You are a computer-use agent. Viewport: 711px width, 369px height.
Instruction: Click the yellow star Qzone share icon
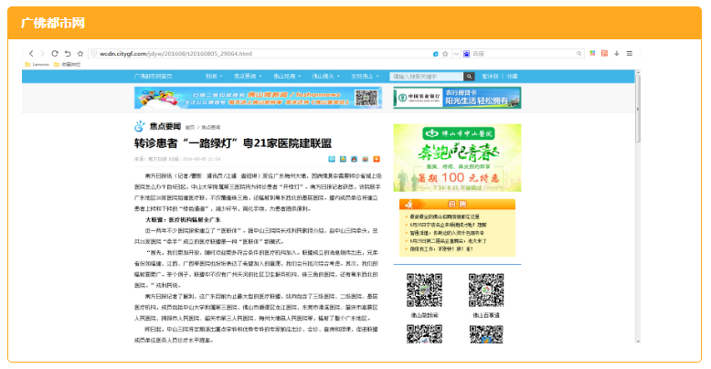click(343, 159)
